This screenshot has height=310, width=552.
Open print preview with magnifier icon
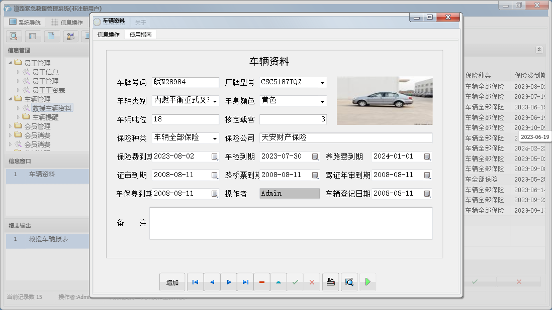tap(349, 282)
